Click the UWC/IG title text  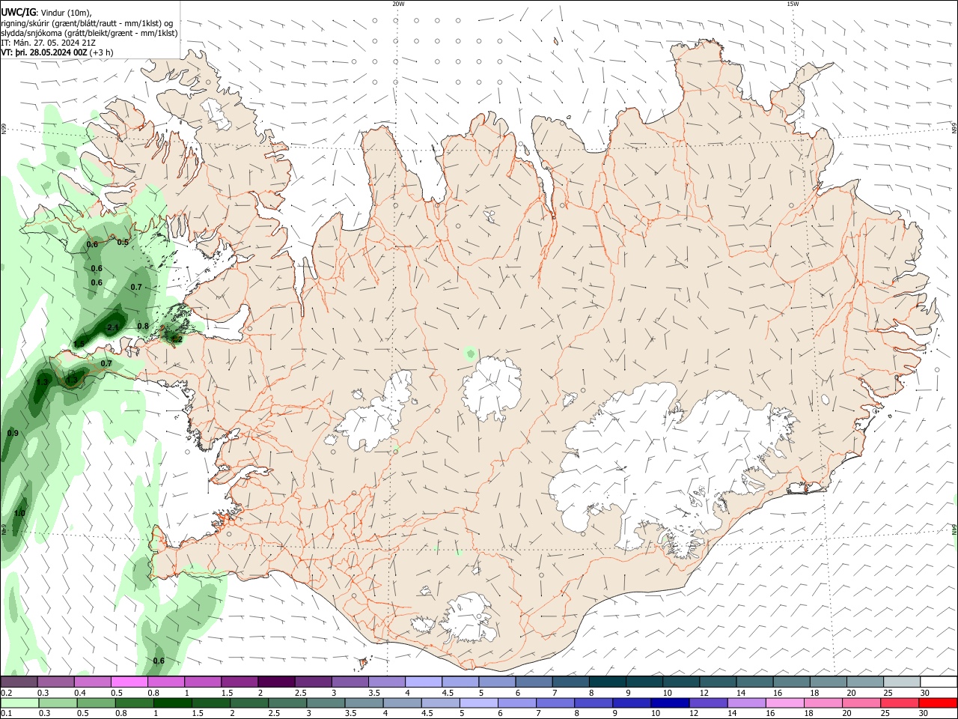18,12
